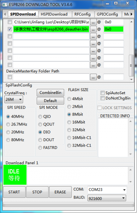Open the BAUD rate dropdown
The height and width of the screenshot is (213, 137).
(x=107, y=198)
